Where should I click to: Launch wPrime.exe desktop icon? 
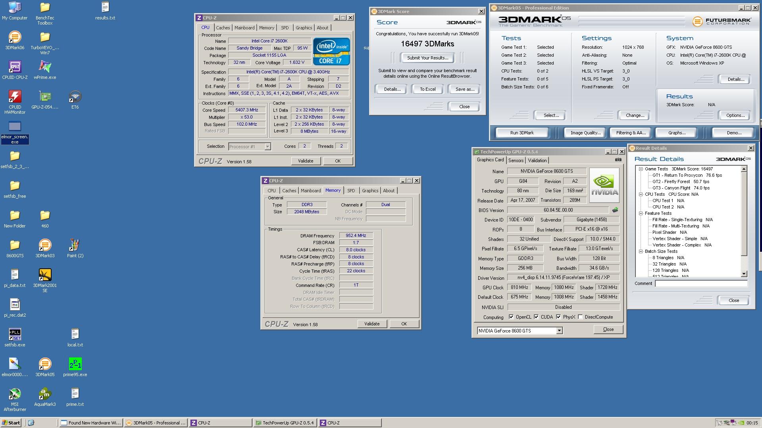[x=45, y=71]
